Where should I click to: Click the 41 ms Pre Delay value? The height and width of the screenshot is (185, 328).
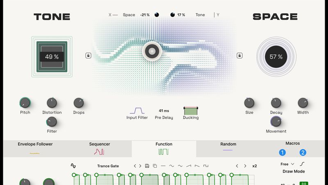[x=164, y=111]
